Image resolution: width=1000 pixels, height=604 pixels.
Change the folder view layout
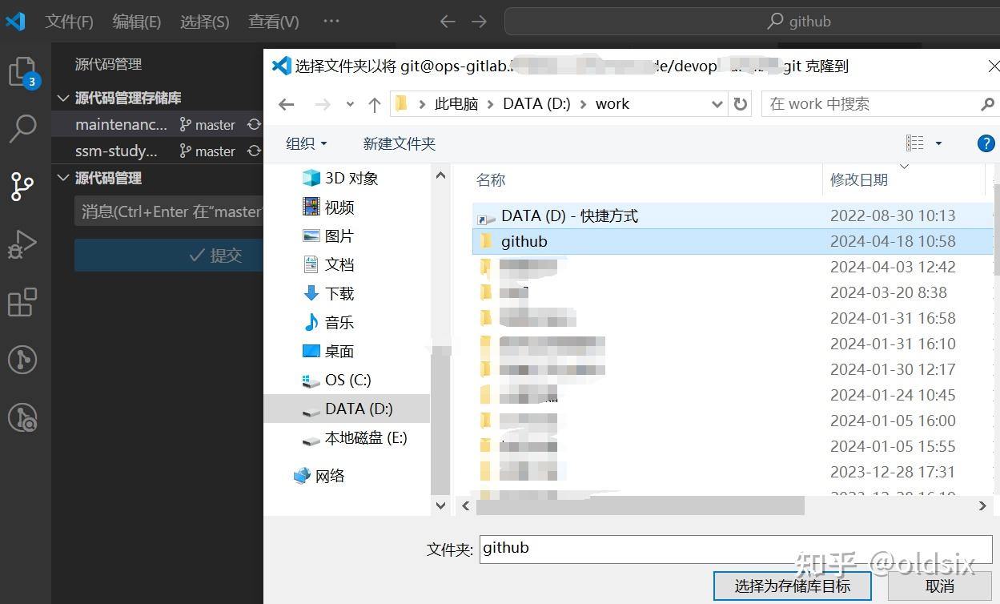pyautogui.click(x=915, y=142)
